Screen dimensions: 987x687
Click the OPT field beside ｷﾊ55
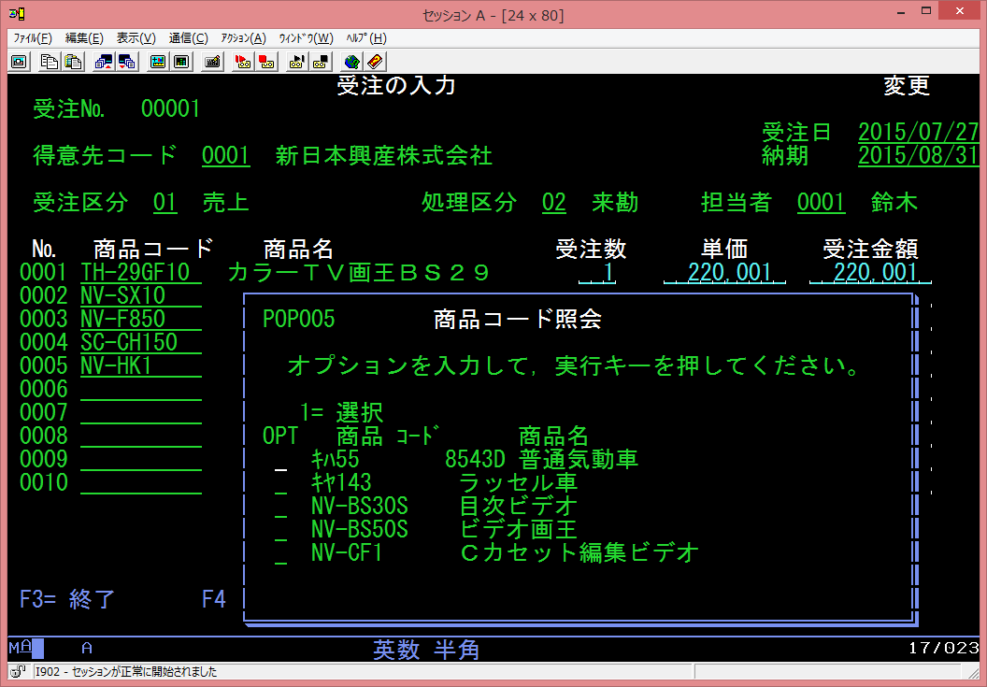(280, 460)
